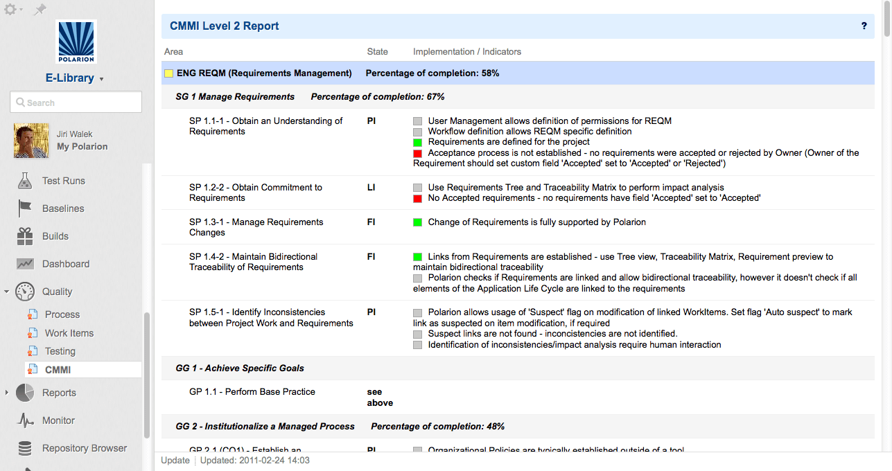Click the pin sidebar icon
The height and width of the screenshot is (471, 892).
pyautogui.click(x=40, y=10)
